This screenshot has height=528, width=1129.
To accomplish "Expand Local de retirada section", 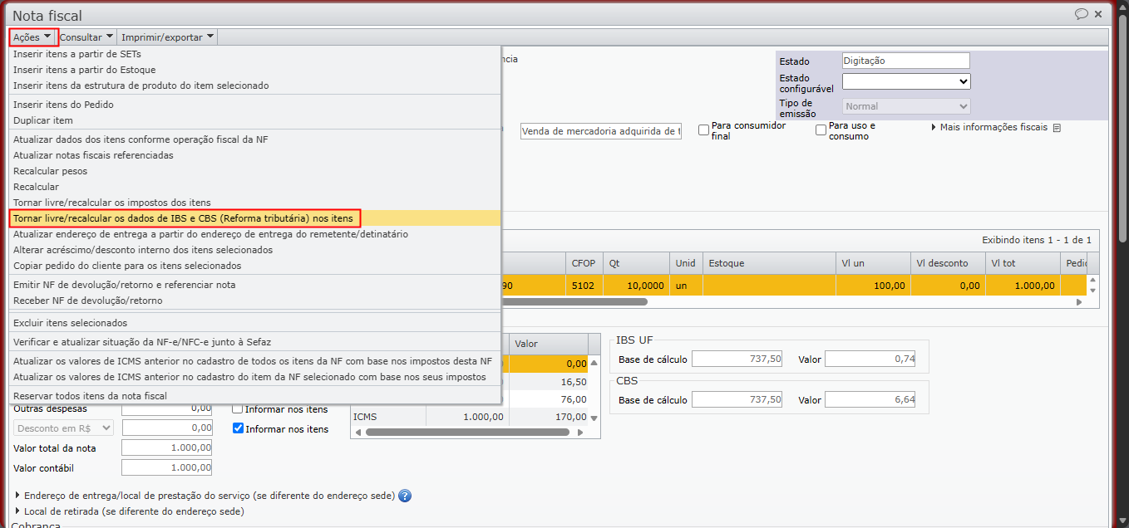I will (x=130, y=511).
